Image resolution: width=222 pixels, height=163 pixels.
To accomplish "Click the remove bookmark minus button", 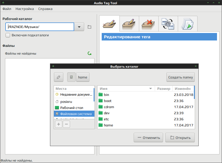I will (x=66, y=124).
